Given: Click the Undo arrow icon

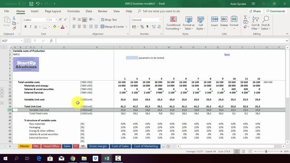Looking at the screenshot, I should (x=38, y=4).
